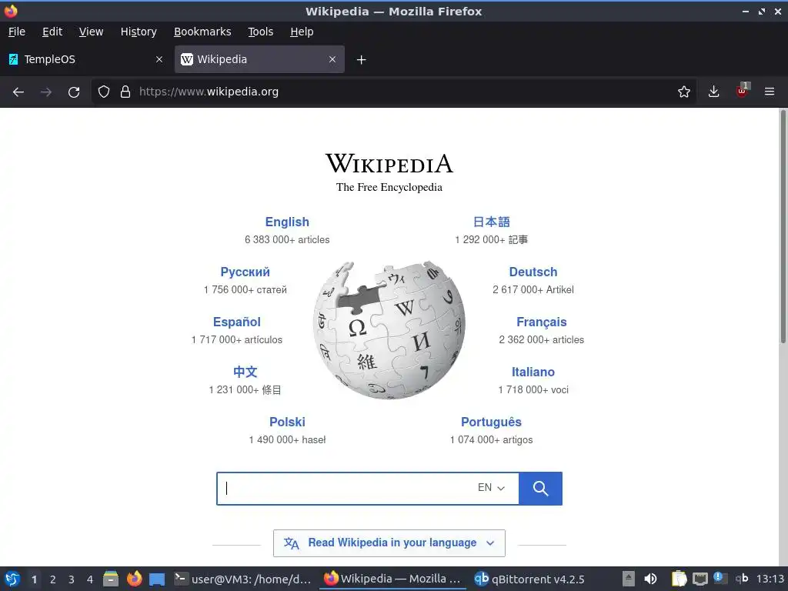Open Français Wikipedia link
Screen dimensions: 788x591
(x=541, y=322)
